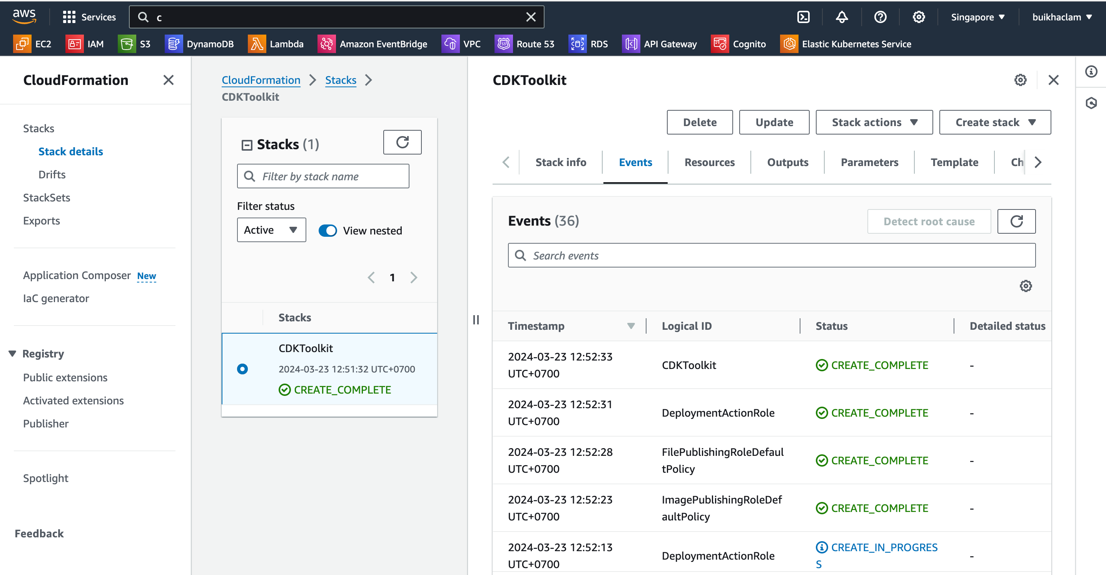Open the EC2 shortcut
1106x575 pixels.
[x=33, y=44]
